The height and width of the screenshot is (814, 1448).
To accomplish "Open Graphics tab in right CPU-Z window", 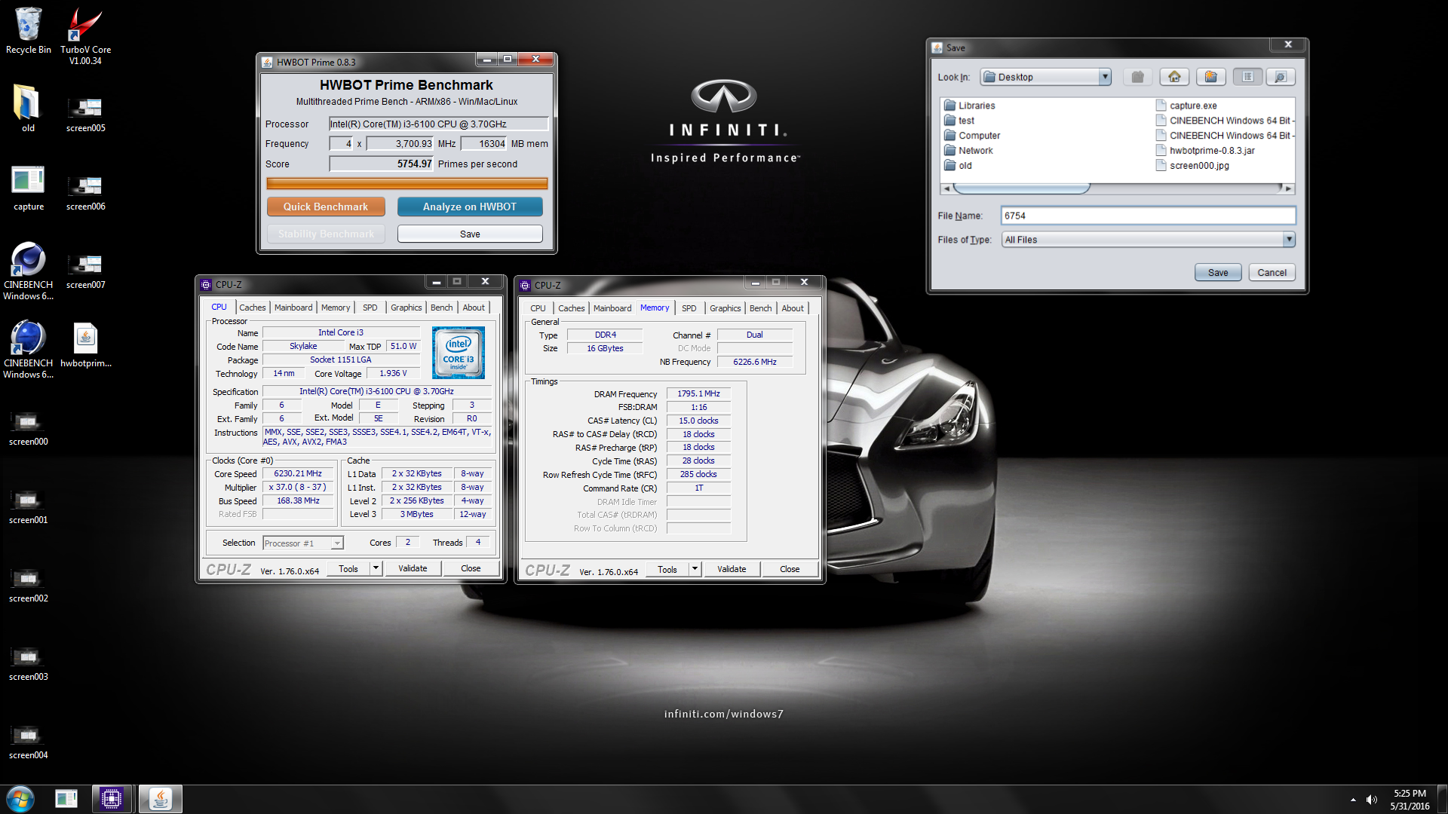I will coord(725,308).
